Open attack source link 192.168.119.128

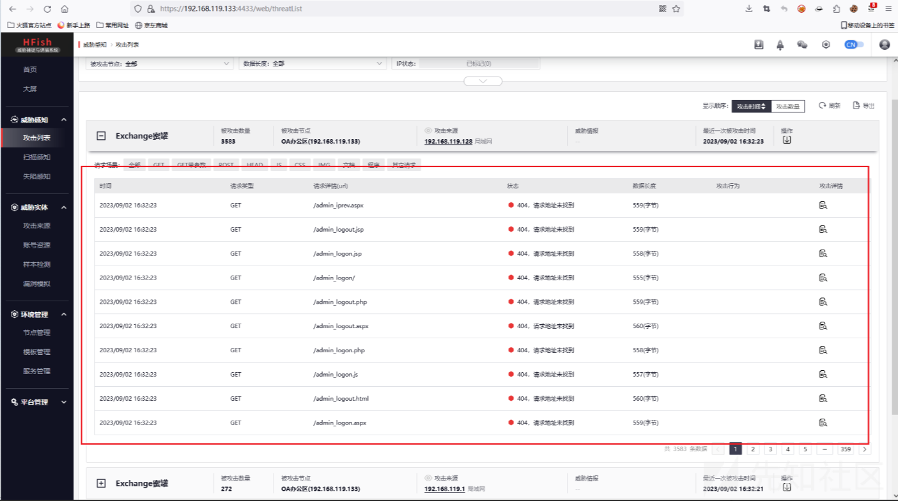[448, 141]
